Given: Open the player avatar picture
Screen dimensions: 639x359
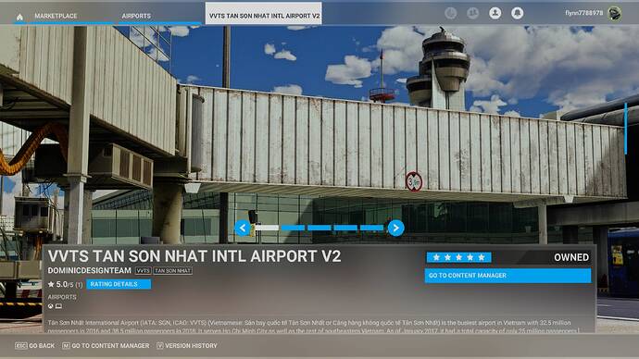Looking at the screenshot, I should click(x=615, y=14).
